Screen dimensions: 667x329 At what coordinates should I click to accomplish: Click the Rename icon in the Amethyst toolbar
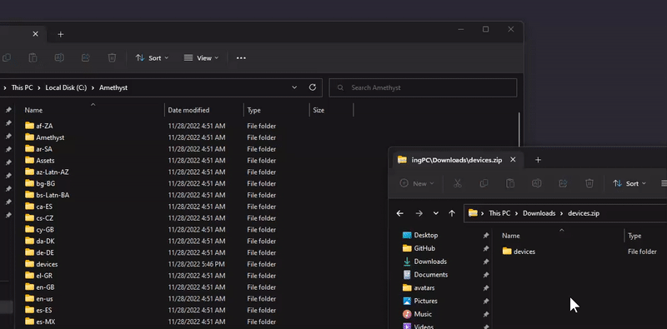click(59, 57)
